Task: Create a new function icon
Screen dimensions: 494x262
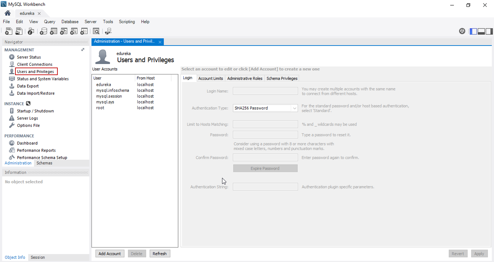Action: pos(84,31)
